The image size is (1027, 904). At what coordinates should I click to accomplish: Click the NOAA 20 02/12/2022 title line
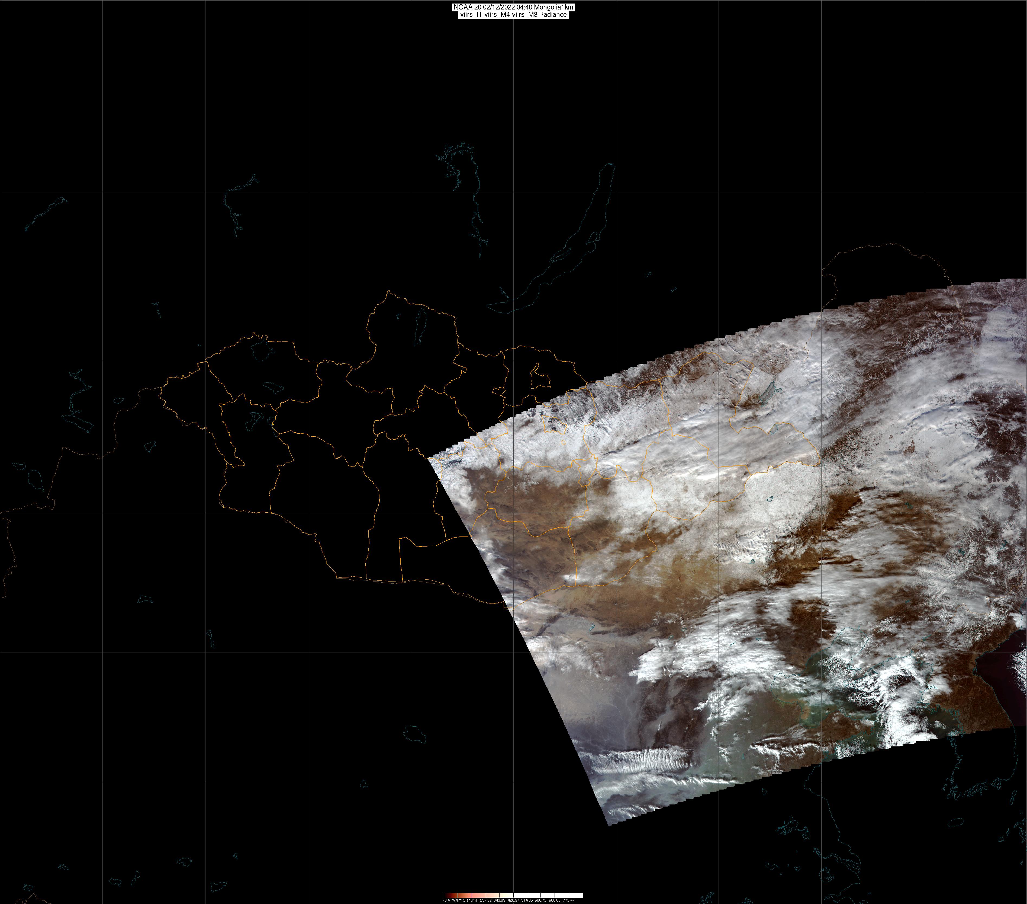[513, 7]
